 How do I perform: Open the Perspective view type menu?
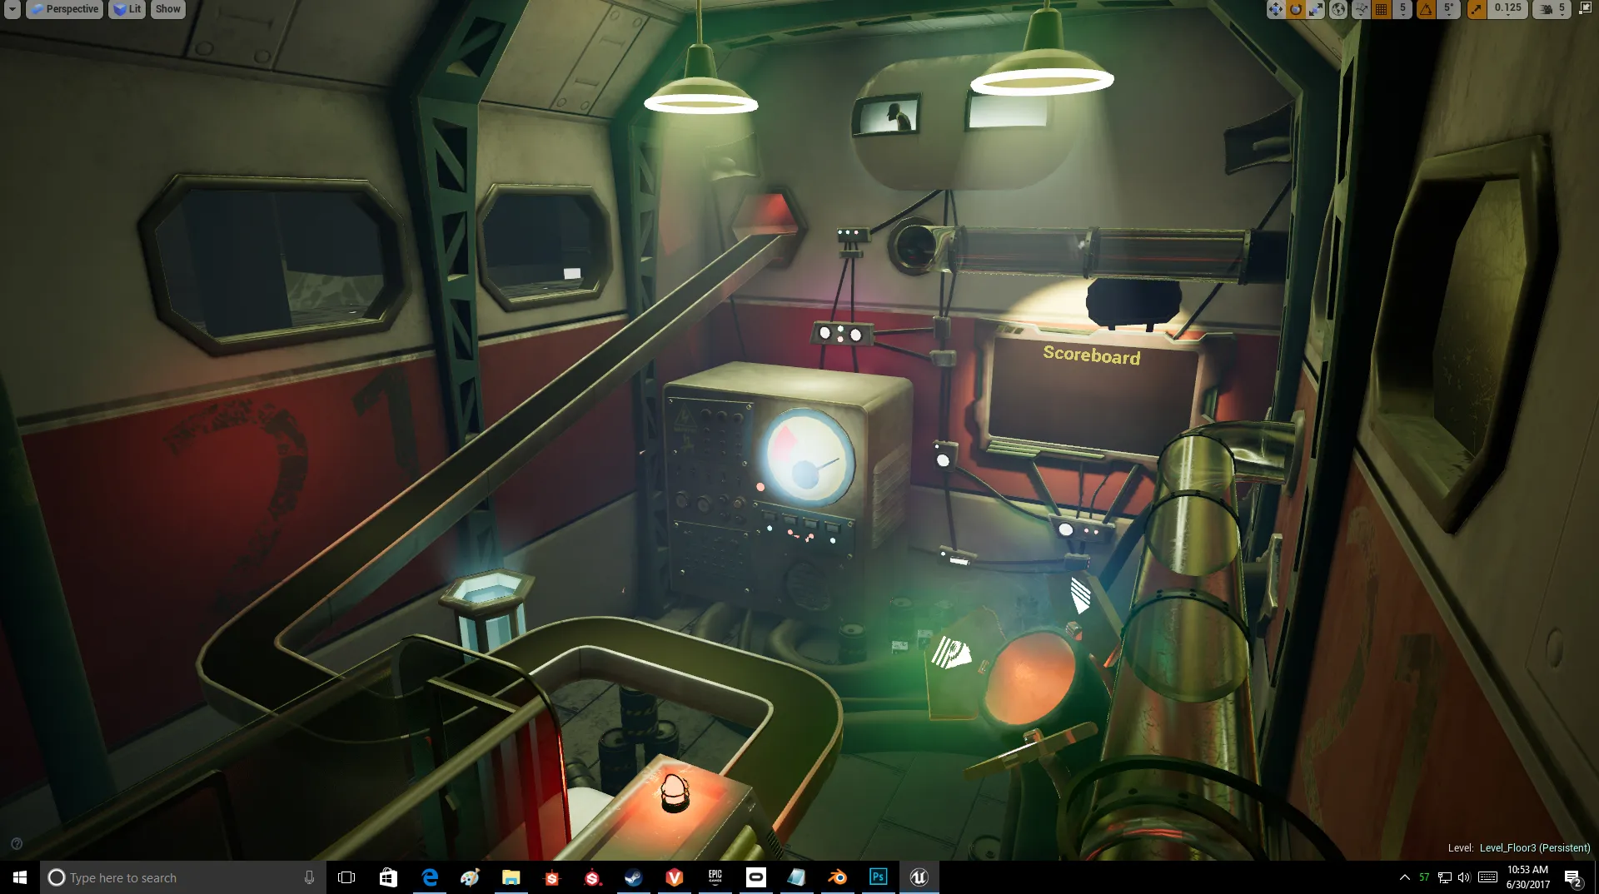coord(65,9)
